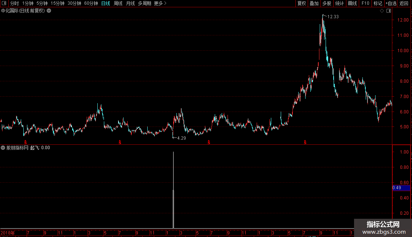Click the $ marker near 2018 month 7
This screenshot has height=237, width=412.
(x=26, y=142)
